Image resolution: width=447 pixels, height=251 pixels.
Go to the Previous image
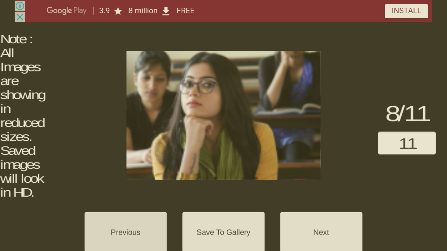(126, 231)
